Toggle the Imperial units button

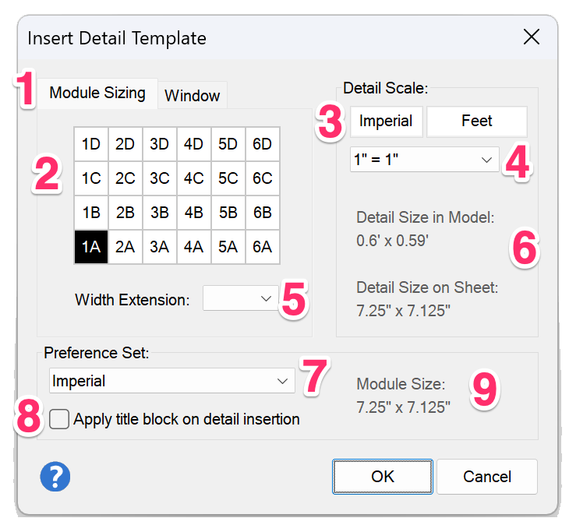pyautogui.click(x=386, y=121)
